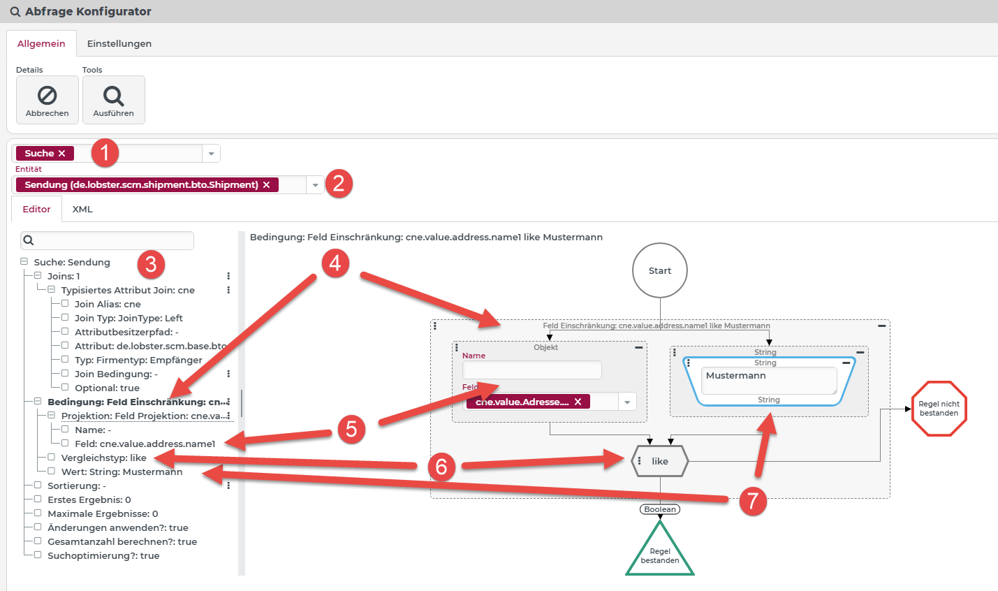Switch to the XML tab

82,209
